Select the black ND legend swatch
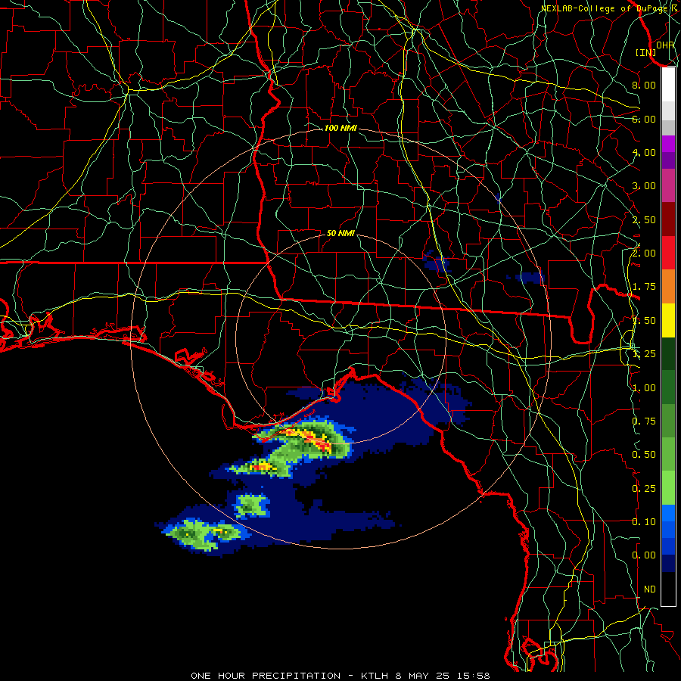This screenshot has height=681, width=681. point(668,589)
